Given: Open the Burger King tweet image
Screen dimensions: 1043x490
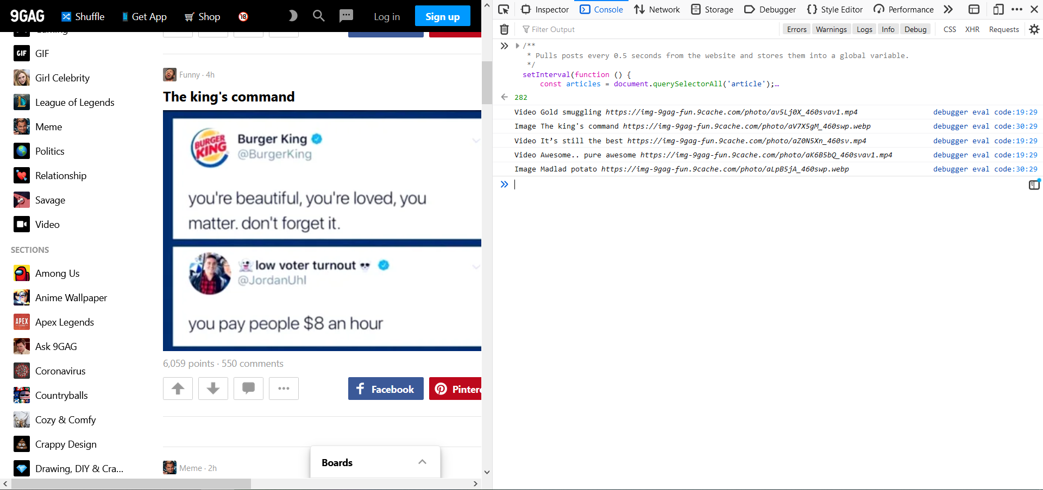Looking at the screenshot, I should pyautogui.click(x=322, y=231).
